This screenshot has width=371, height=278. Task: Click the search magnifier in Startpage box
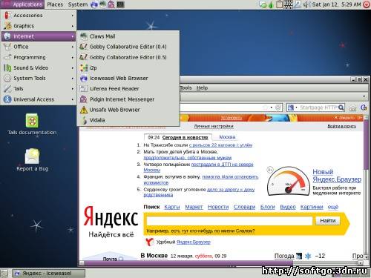pos(341,107)
